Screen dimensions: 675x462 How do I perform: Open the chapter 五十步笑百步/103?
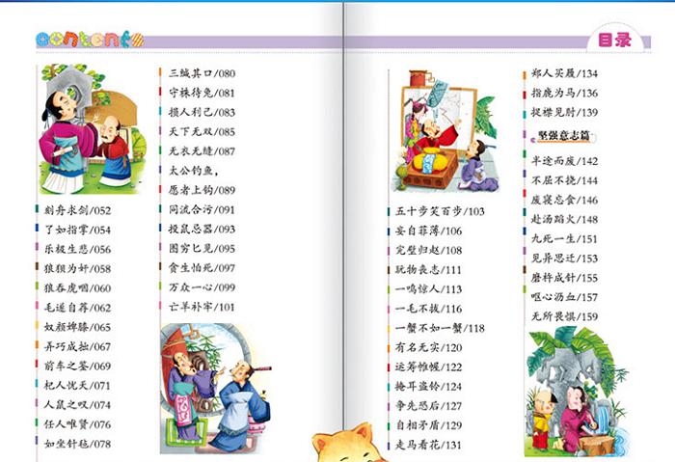[441, 211]
